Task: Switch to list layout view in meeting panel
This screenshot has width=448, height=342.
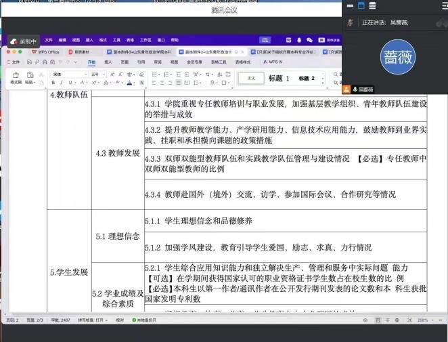Action: pyautogui.click(x=372, y=6)
